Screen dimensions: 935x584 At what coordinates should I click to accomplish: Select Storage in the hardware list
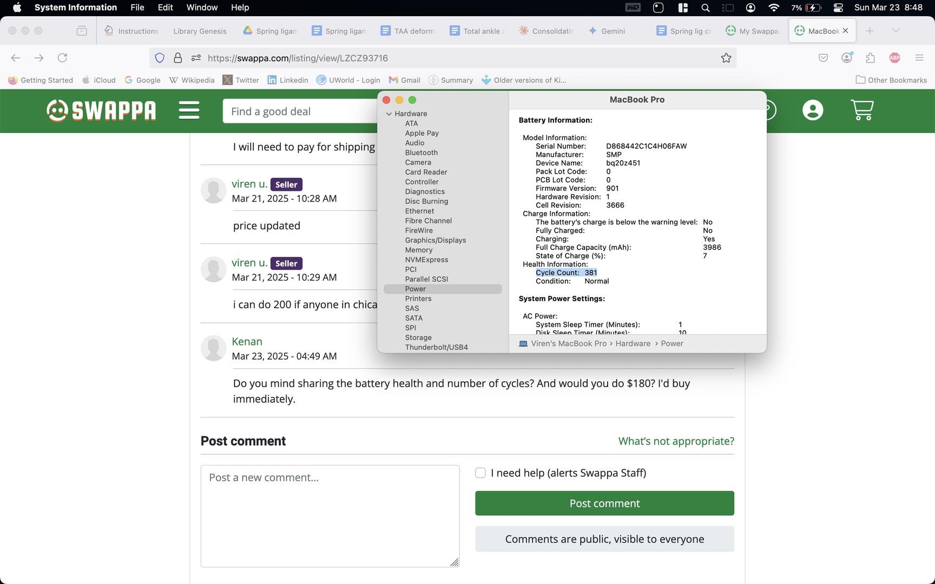click(418, 337)
